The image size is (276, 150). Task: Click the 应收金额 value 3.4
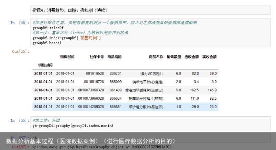pyautogui.click(x=196, y=82)
